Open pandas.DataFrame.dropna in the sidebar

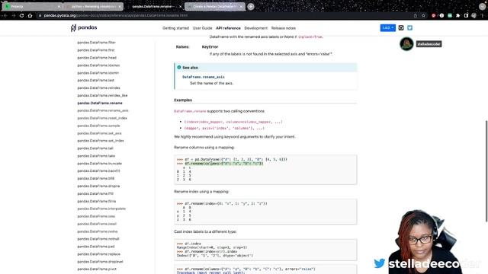[98, 186]
